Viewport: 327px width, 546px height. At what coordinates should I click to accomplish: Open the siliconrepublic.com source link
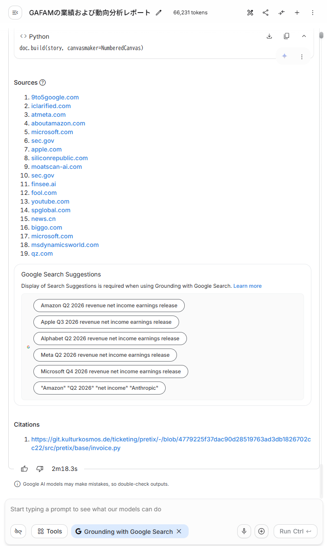59,158
